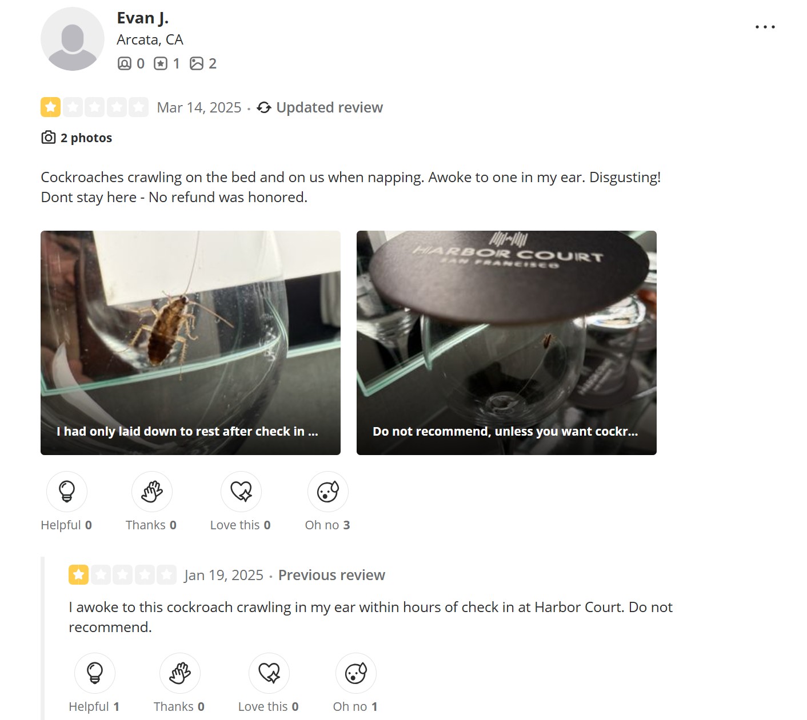Image resolution: width=807 pixels, height=720 pixels.
Task: Click the Previous review label
Action: [331, 575]
